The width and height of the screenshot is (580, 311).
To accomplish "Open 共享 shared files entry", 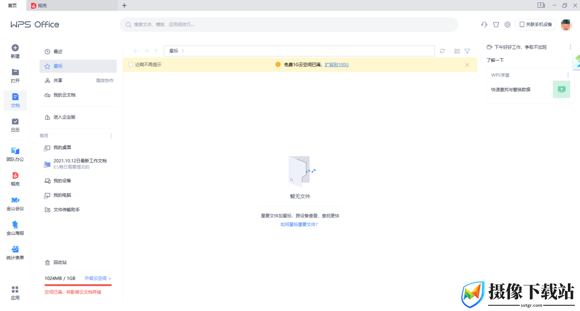I will pyautogui.click(x=78, y=81).
